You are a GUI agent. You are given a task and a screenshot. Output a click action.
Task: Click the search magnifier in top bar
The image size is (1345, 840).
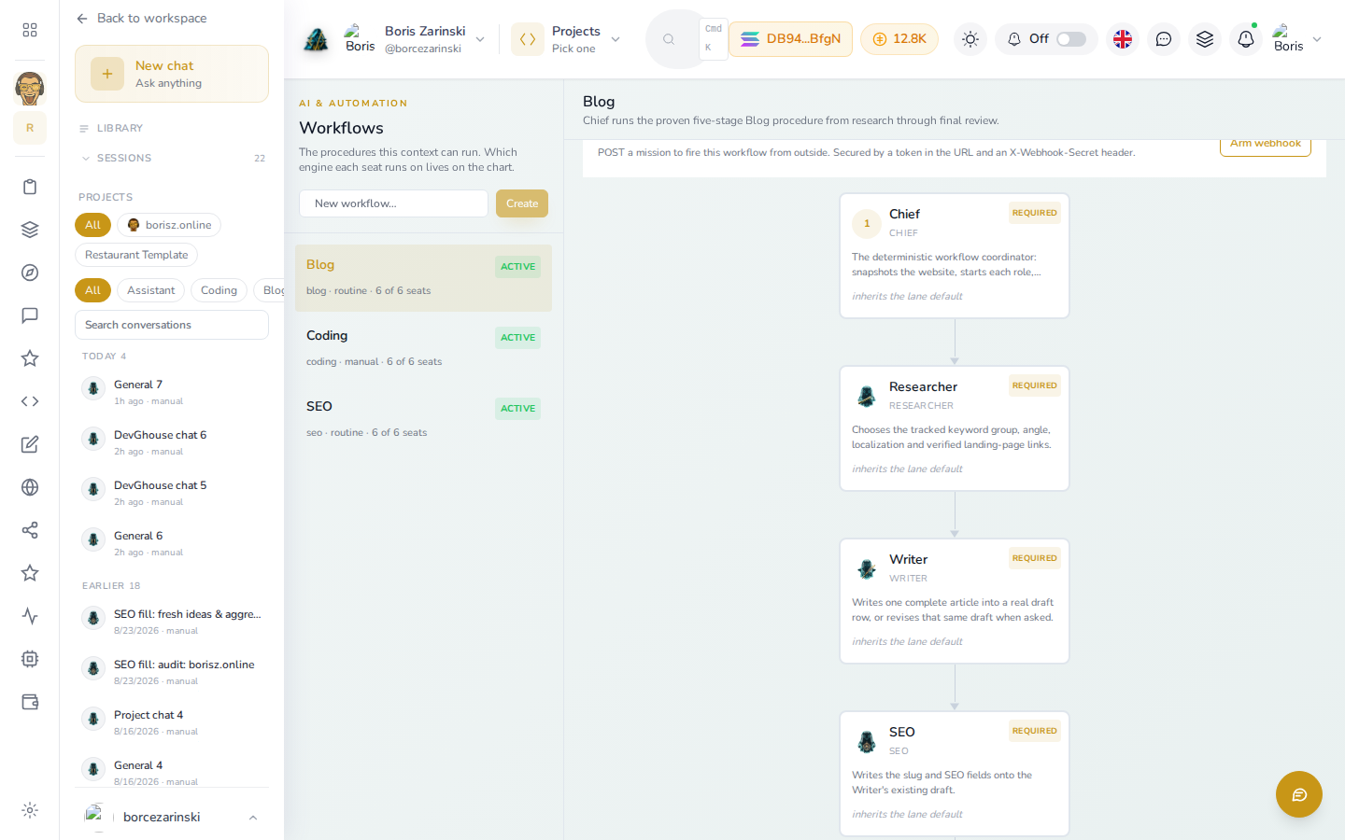click(669, 39)
